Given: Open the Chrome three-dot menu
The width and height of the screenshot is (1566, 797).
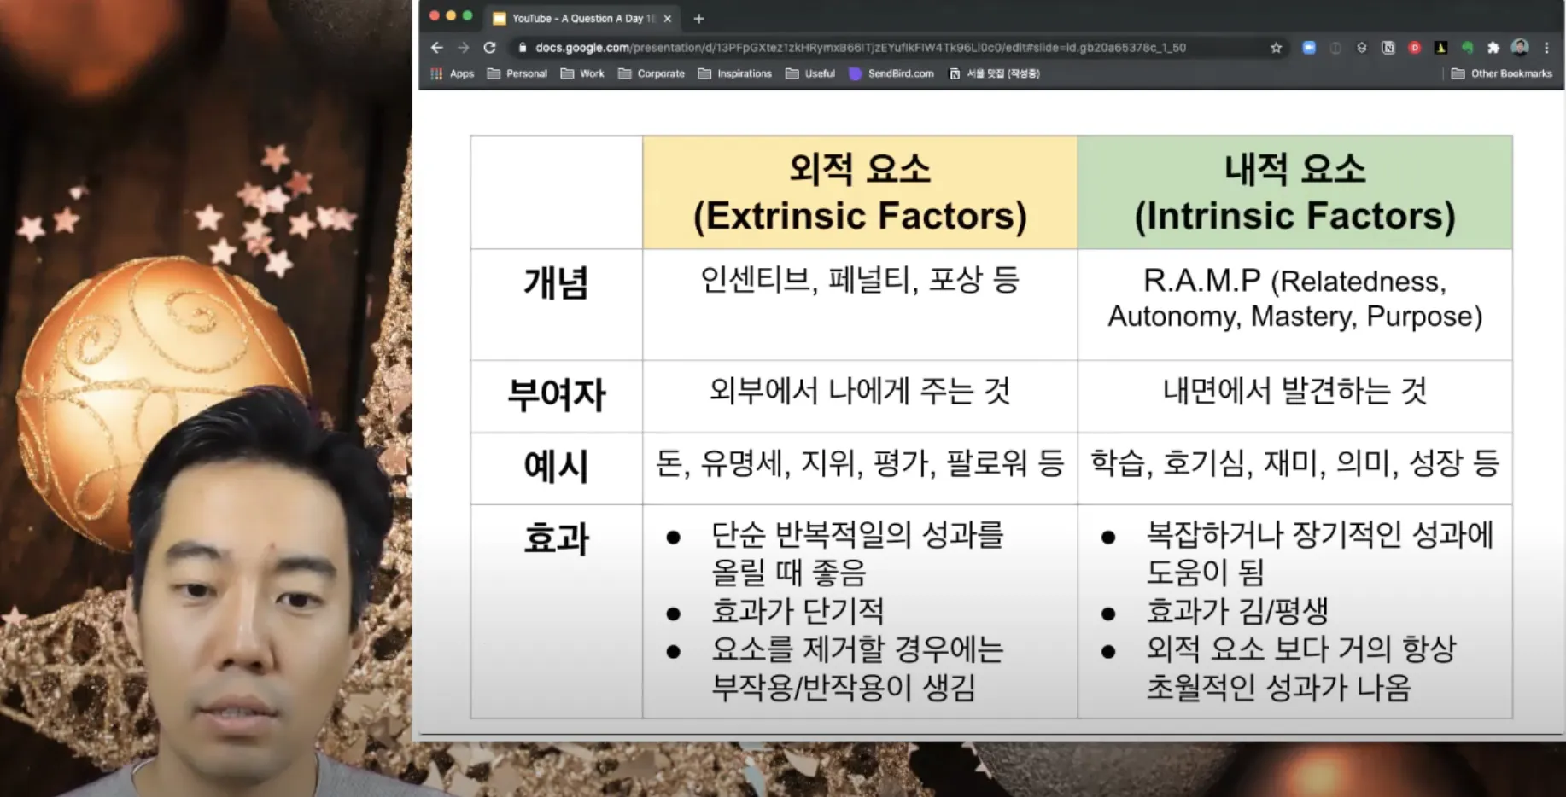Looking at the screenshot, I should pos(1549,48).
